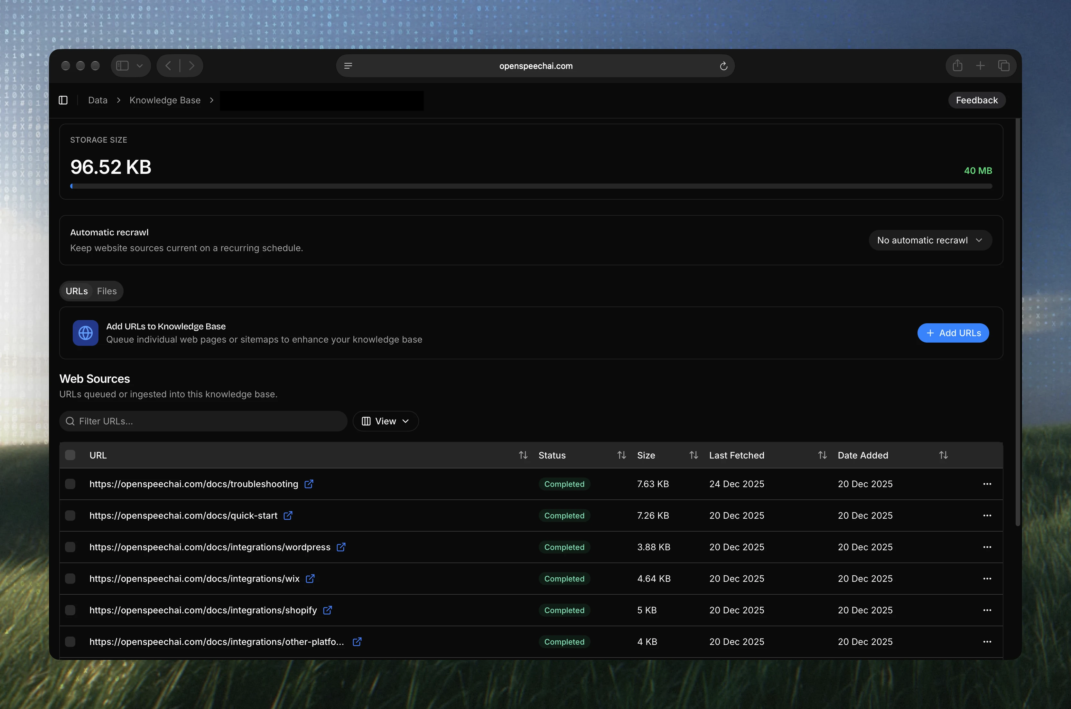This screenshot has height=709, width=1071.
Task: Open other-platfo... URL external link icon
Action: [357, 642]
